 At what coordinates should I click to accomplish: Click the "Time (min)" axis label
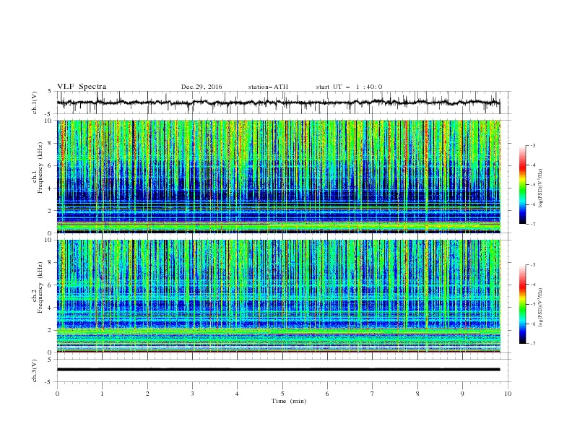289,401
